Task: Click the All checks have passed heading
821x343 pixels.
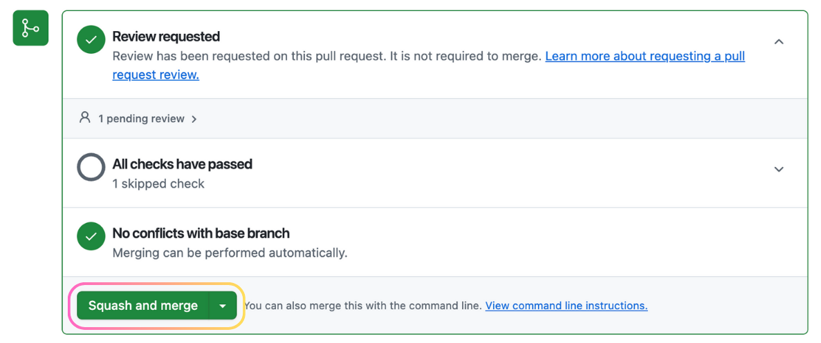Action: point(182,164)
